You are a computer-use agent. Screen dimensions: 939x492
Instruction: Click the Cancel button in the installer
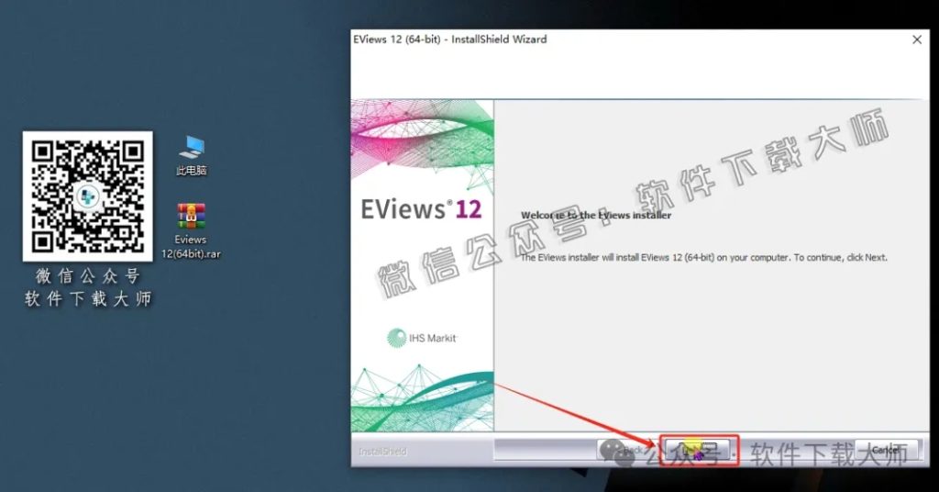click(x=886, y=450)
